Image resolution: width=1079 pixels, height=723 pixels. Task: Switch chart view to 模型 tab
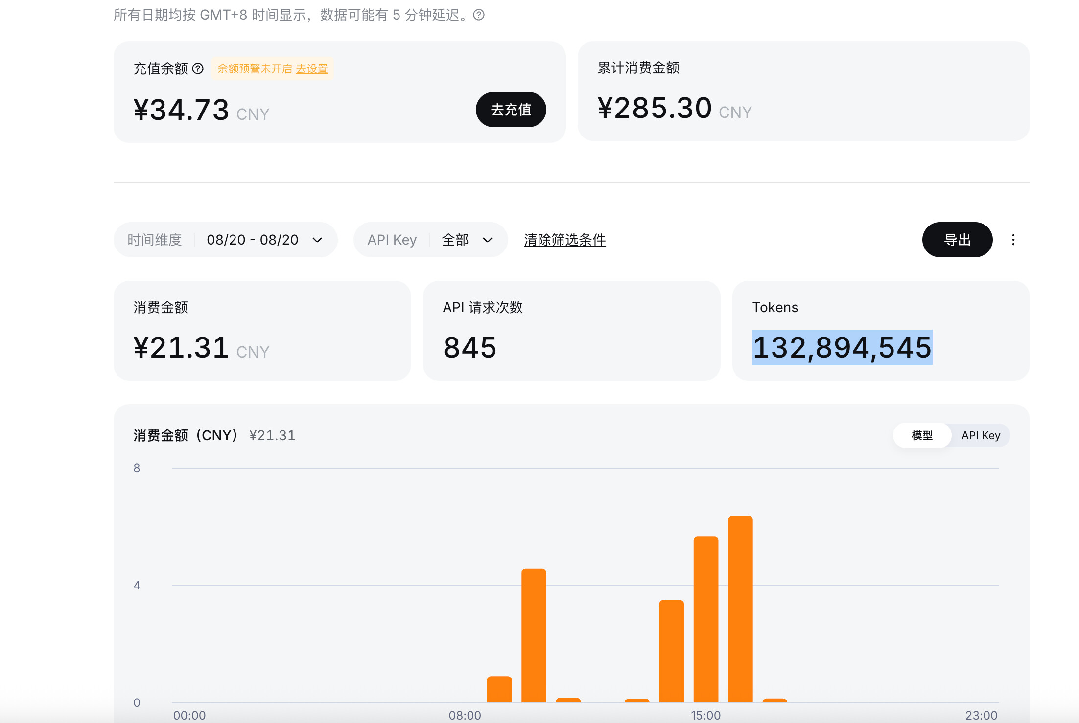(x=922, y=435)
